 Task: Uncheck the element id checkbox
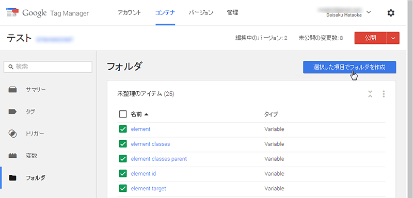click(x=123, y=174)
